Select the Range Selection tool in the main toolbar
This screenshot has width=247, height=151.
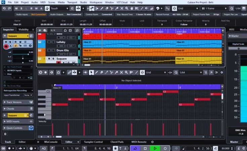pyautogui.click(x=97, y=8)
